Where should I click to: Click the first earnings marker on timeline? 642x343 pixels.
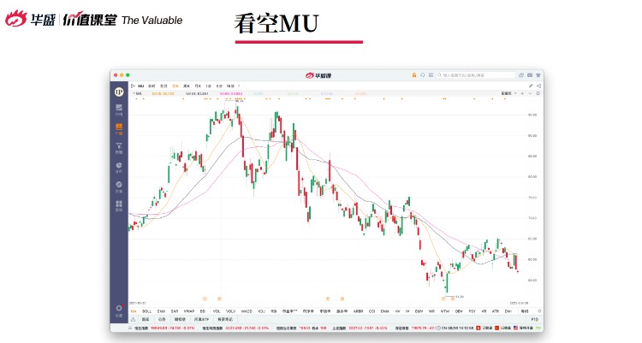pyautogui.click(x=205, y=299)
